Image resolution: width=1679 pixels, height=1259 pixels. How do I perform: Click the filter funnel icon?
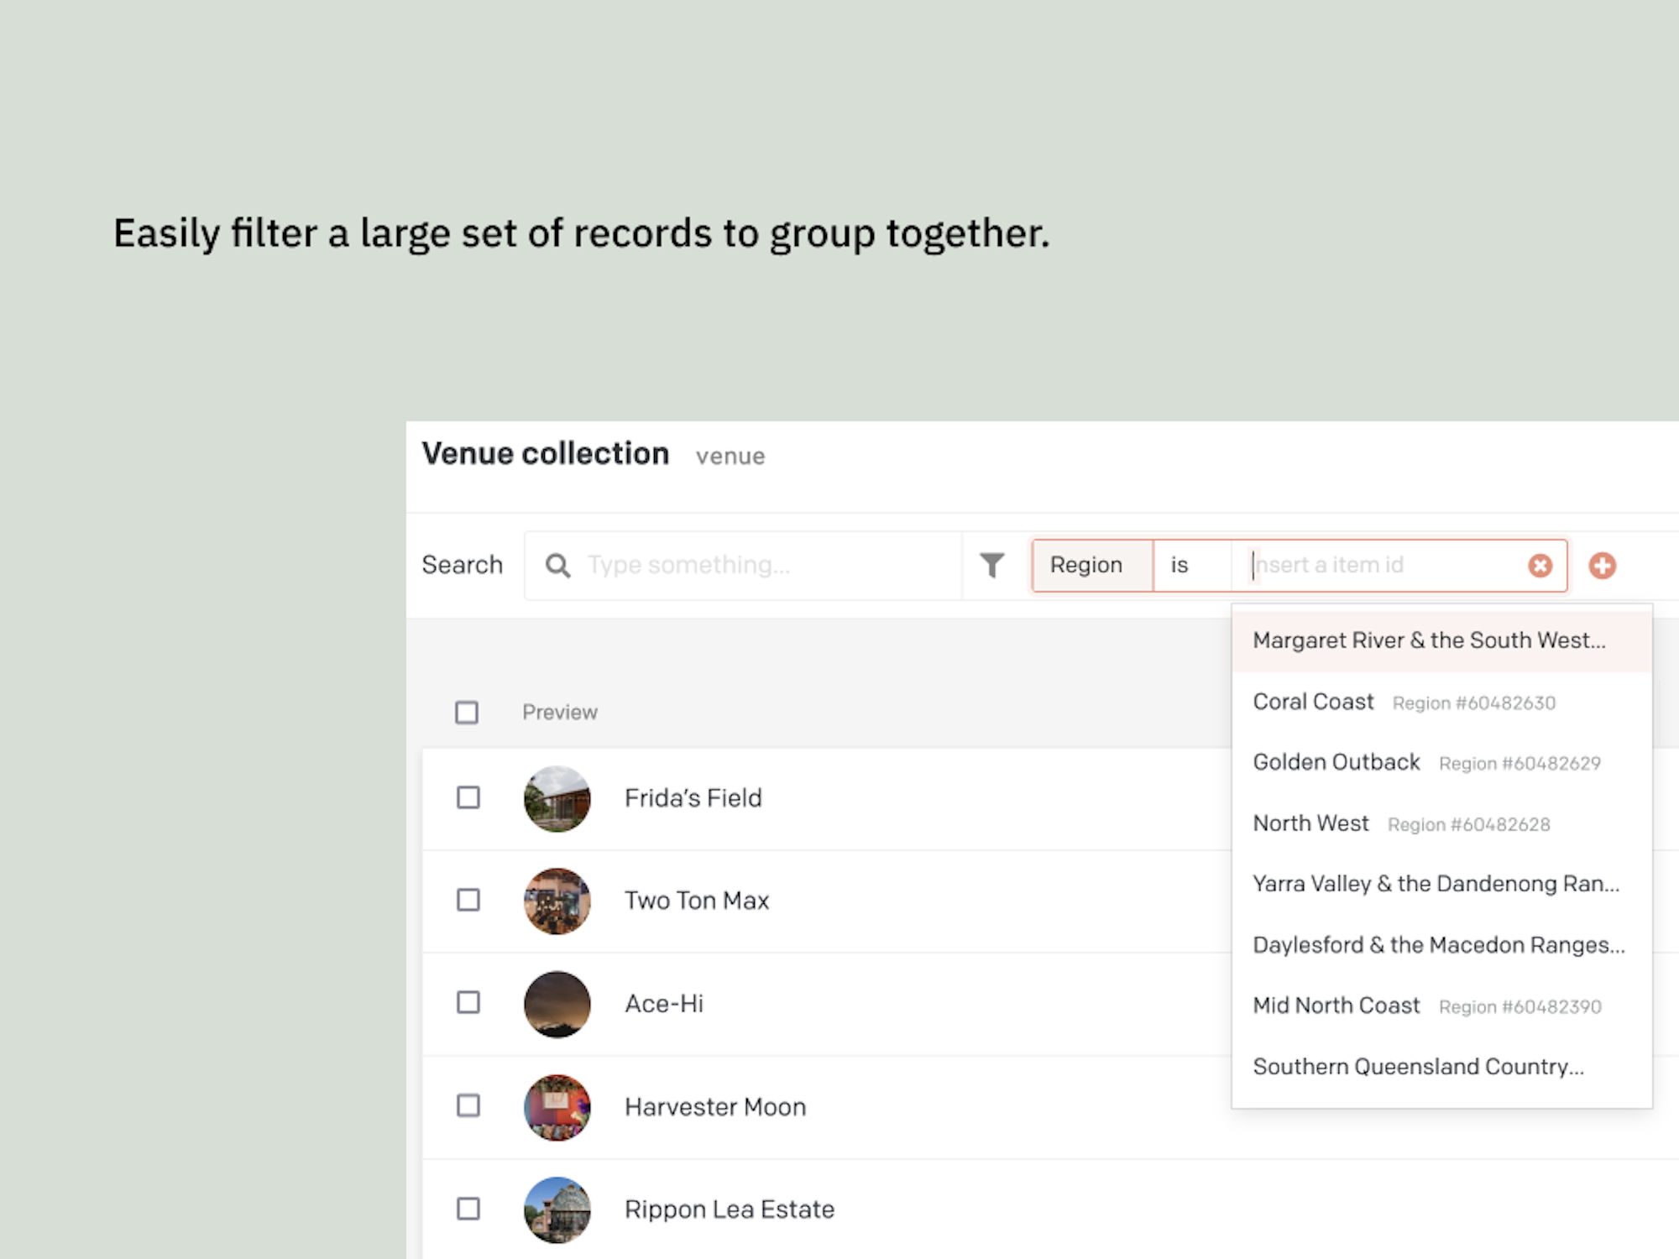click(x=991, y=565)
